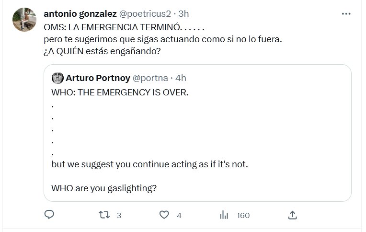The image size is (366, 232).
Task: Open the Arturo Portnoy name in quoted tweet
Action: tap(98, 78)
